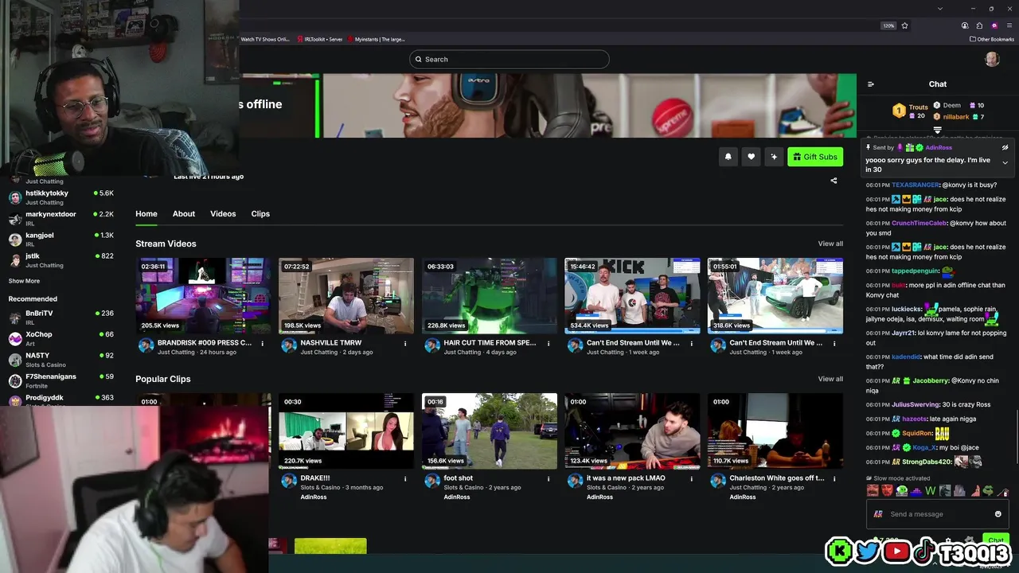The image size is (1019, 573).
Task: Open recommended channel F7Shenanigans
Action: pyautogui.click(x=61, y=380)
